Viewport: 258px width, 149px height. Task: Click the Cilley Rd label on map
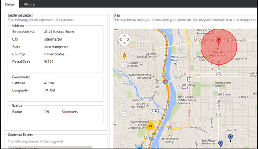click(x=231, y=130)
